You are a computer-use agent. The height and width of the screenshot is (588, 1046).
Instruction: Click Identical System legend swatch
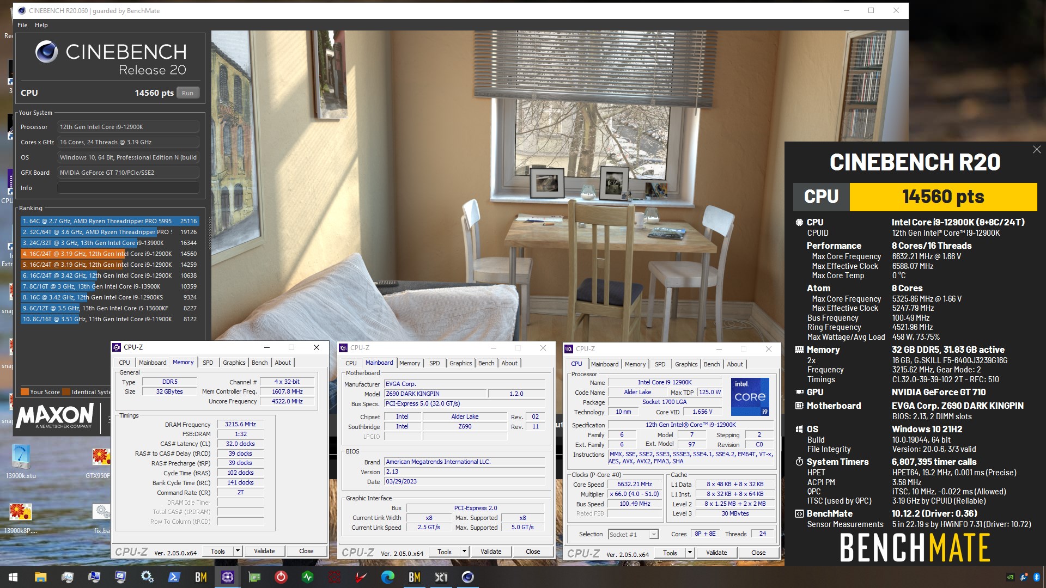66,392
